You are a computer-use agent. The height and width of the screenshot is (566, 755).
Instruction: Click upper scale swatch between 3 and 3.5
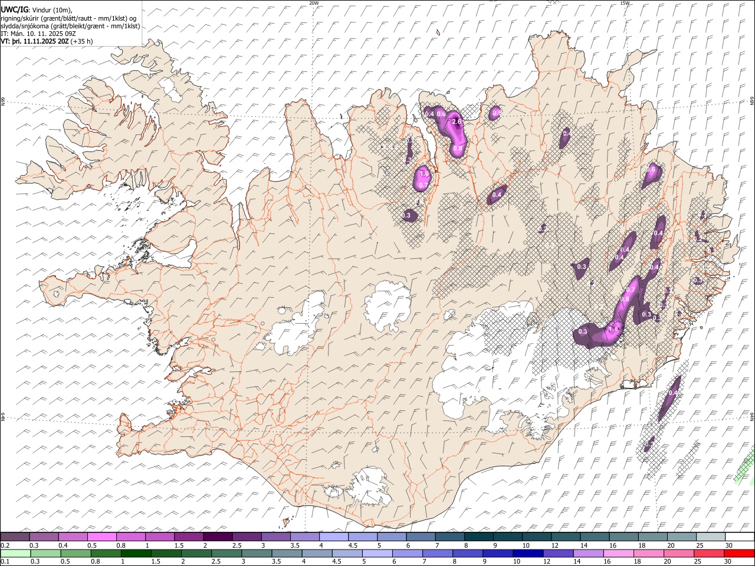pyautogui.click(x=275, y=537)
